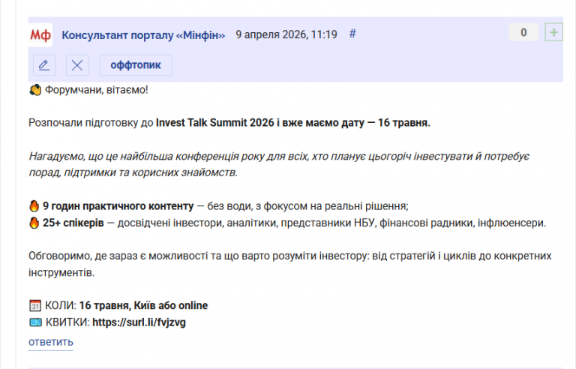The image size is (576, 369).
Task: Click the ticket emoji next to КВИТКИ
Action: [34, 322]
